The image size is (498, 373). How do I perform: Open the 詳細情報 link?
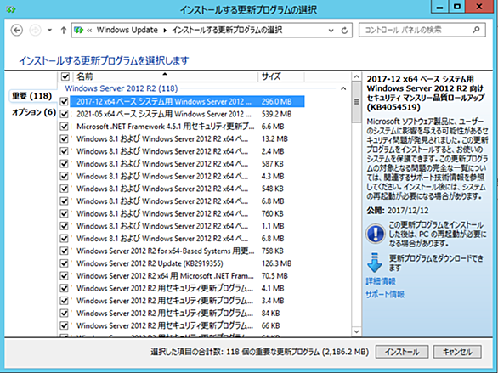[381, 281]
